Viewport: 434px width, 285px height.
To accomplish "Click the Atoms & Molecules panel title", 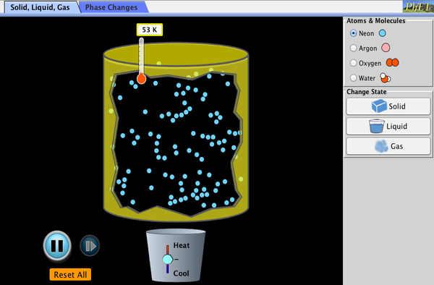I will point(376,21).
